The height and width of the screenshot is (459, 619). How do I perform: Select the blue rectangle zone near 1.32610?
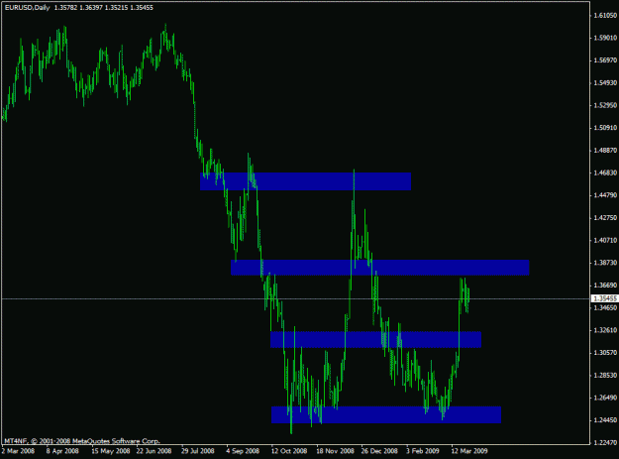(375, 339)
